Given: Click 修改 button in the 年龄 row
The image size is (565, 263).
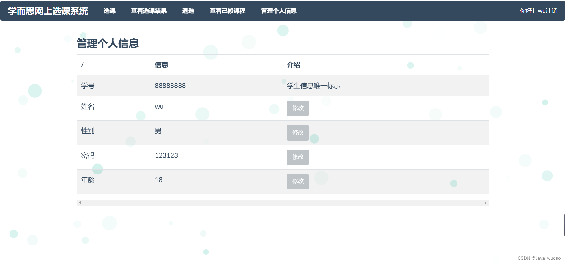Looking at the screenshot, I should (x=298, y=182).
